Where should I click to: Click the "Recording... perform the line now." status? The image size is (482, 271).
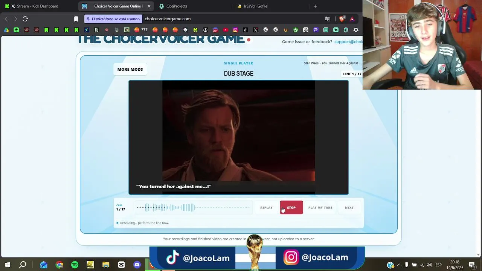click(x=144, y=223)
